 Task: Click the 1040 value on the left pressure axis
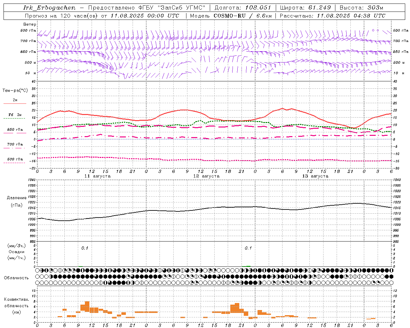click(31, 180)
